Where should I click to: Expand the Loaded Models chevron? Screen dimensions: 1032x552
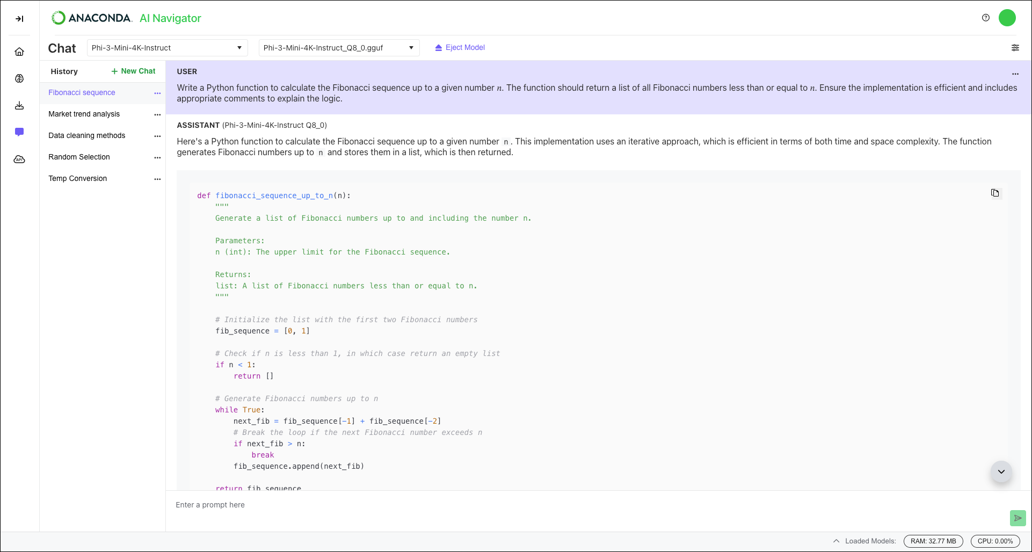pyautogui.click(x=836, y=541)
